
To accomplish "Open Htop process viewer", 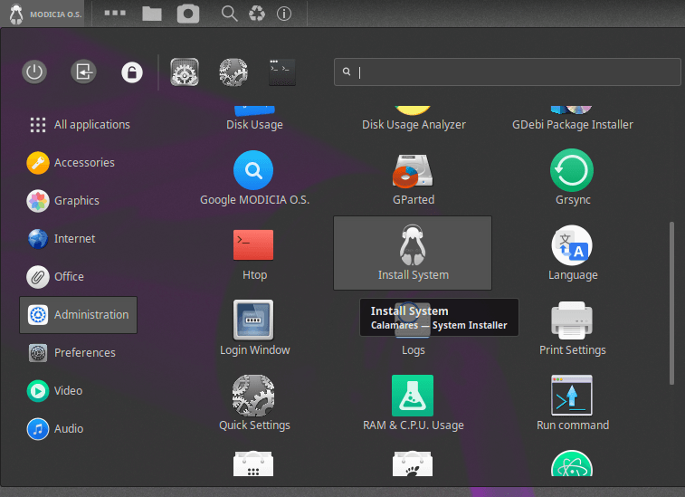I will pyautogui.click(x=254, y=253).
